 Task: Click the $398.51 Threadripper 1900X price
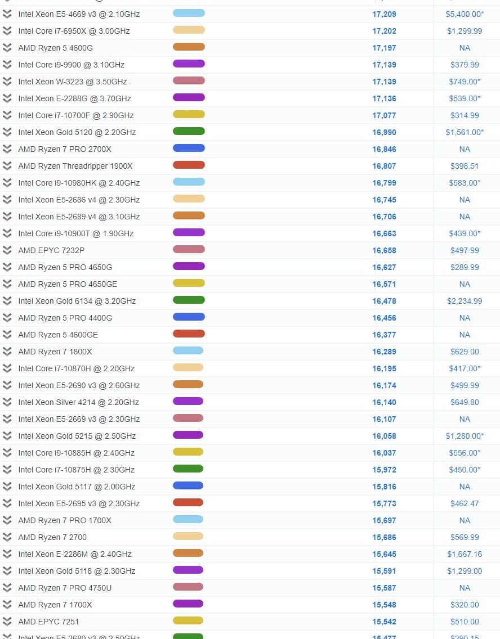coord(465,166)
